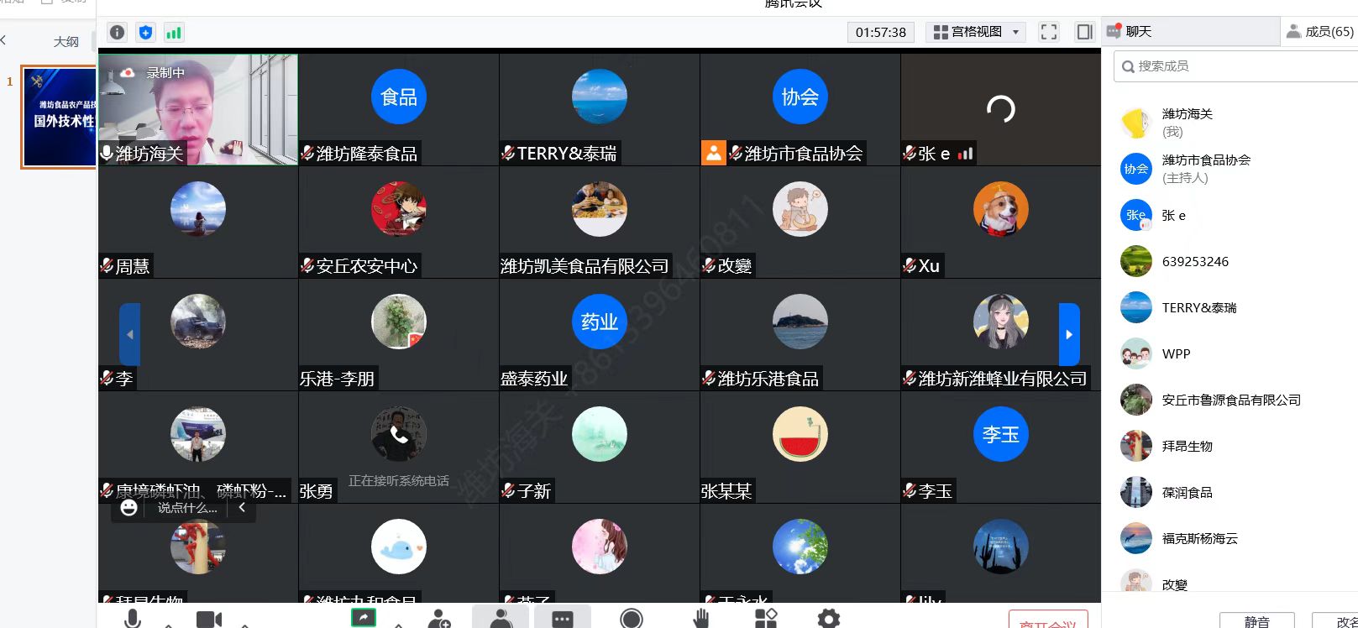Select 葆润食品 in the members list

1230,492
